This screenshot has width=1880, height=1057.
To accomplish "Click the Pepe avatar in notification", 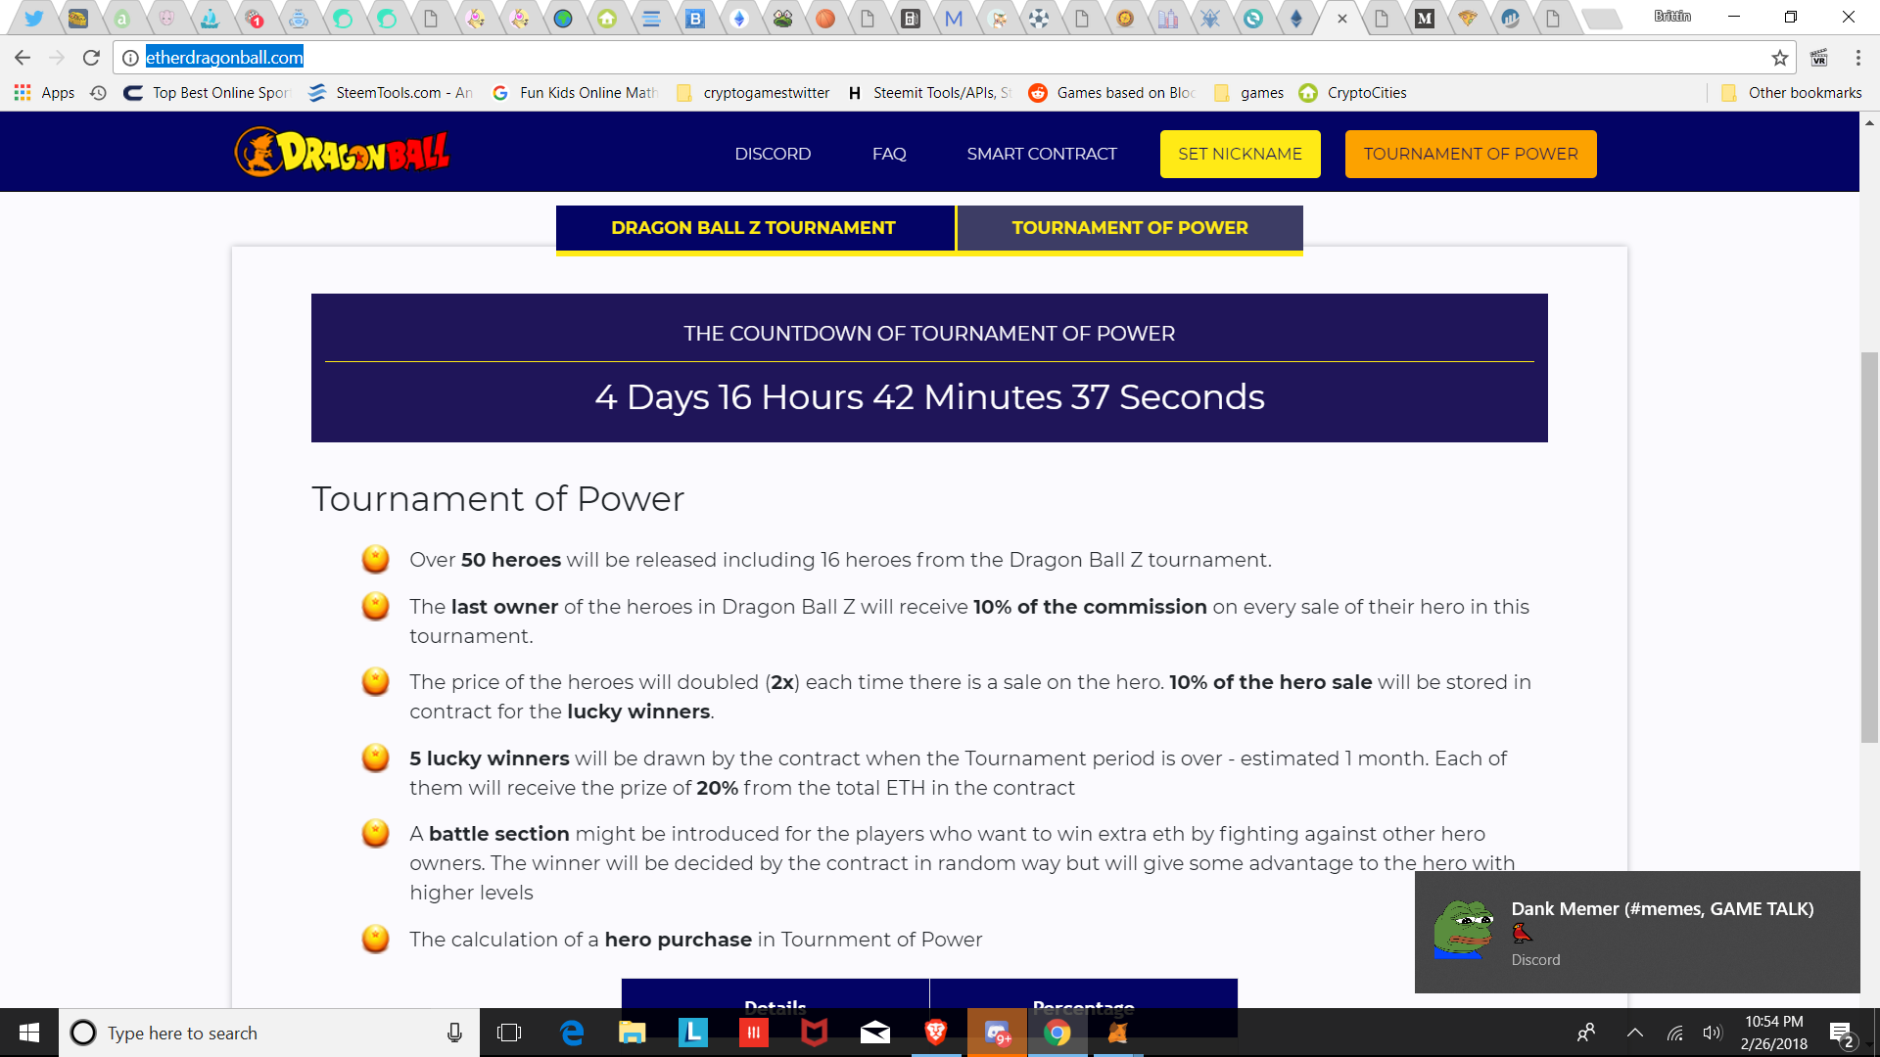I will coord(1464,928).
